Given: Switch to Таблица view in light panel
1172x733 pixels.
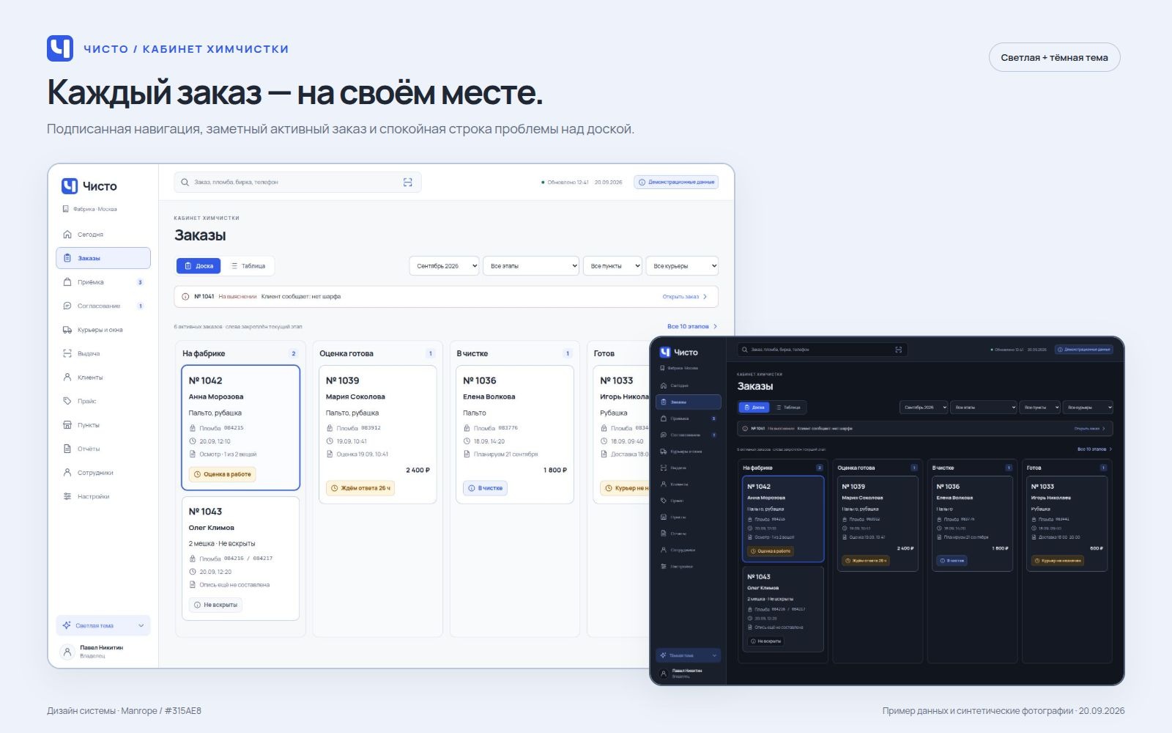Looking at the screenshot, I should [x=248, y=266].
